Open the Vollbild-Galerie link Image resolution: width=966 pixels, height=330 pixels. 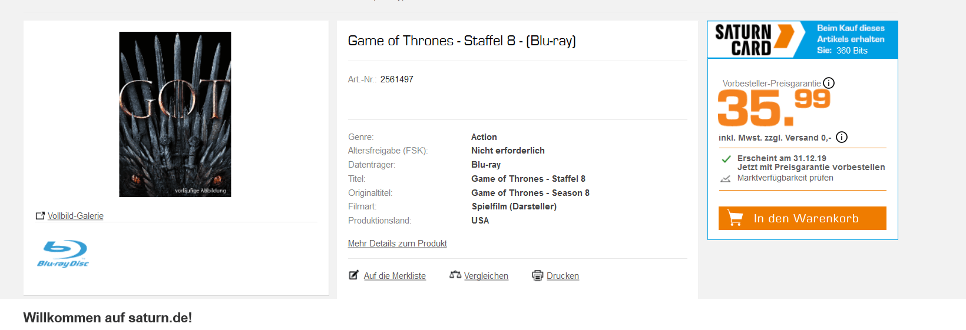(75, 216)
